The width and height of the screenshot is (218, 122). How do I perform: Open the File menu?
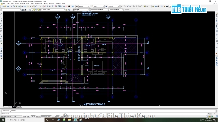coord(4,4)
